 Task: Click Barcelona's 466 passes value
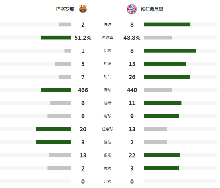pyautogui.click(x=83, y=90)
